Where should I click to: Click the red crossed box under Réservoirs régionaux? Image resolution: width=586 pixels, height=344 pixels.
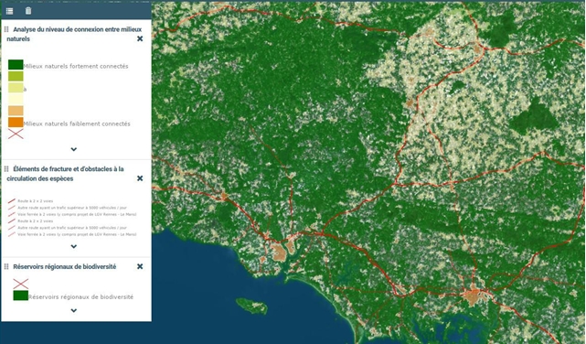20,284
